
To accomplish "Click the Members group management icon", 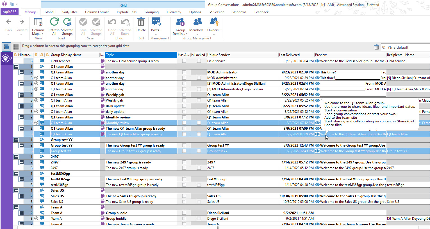I will tap(197, 23).
